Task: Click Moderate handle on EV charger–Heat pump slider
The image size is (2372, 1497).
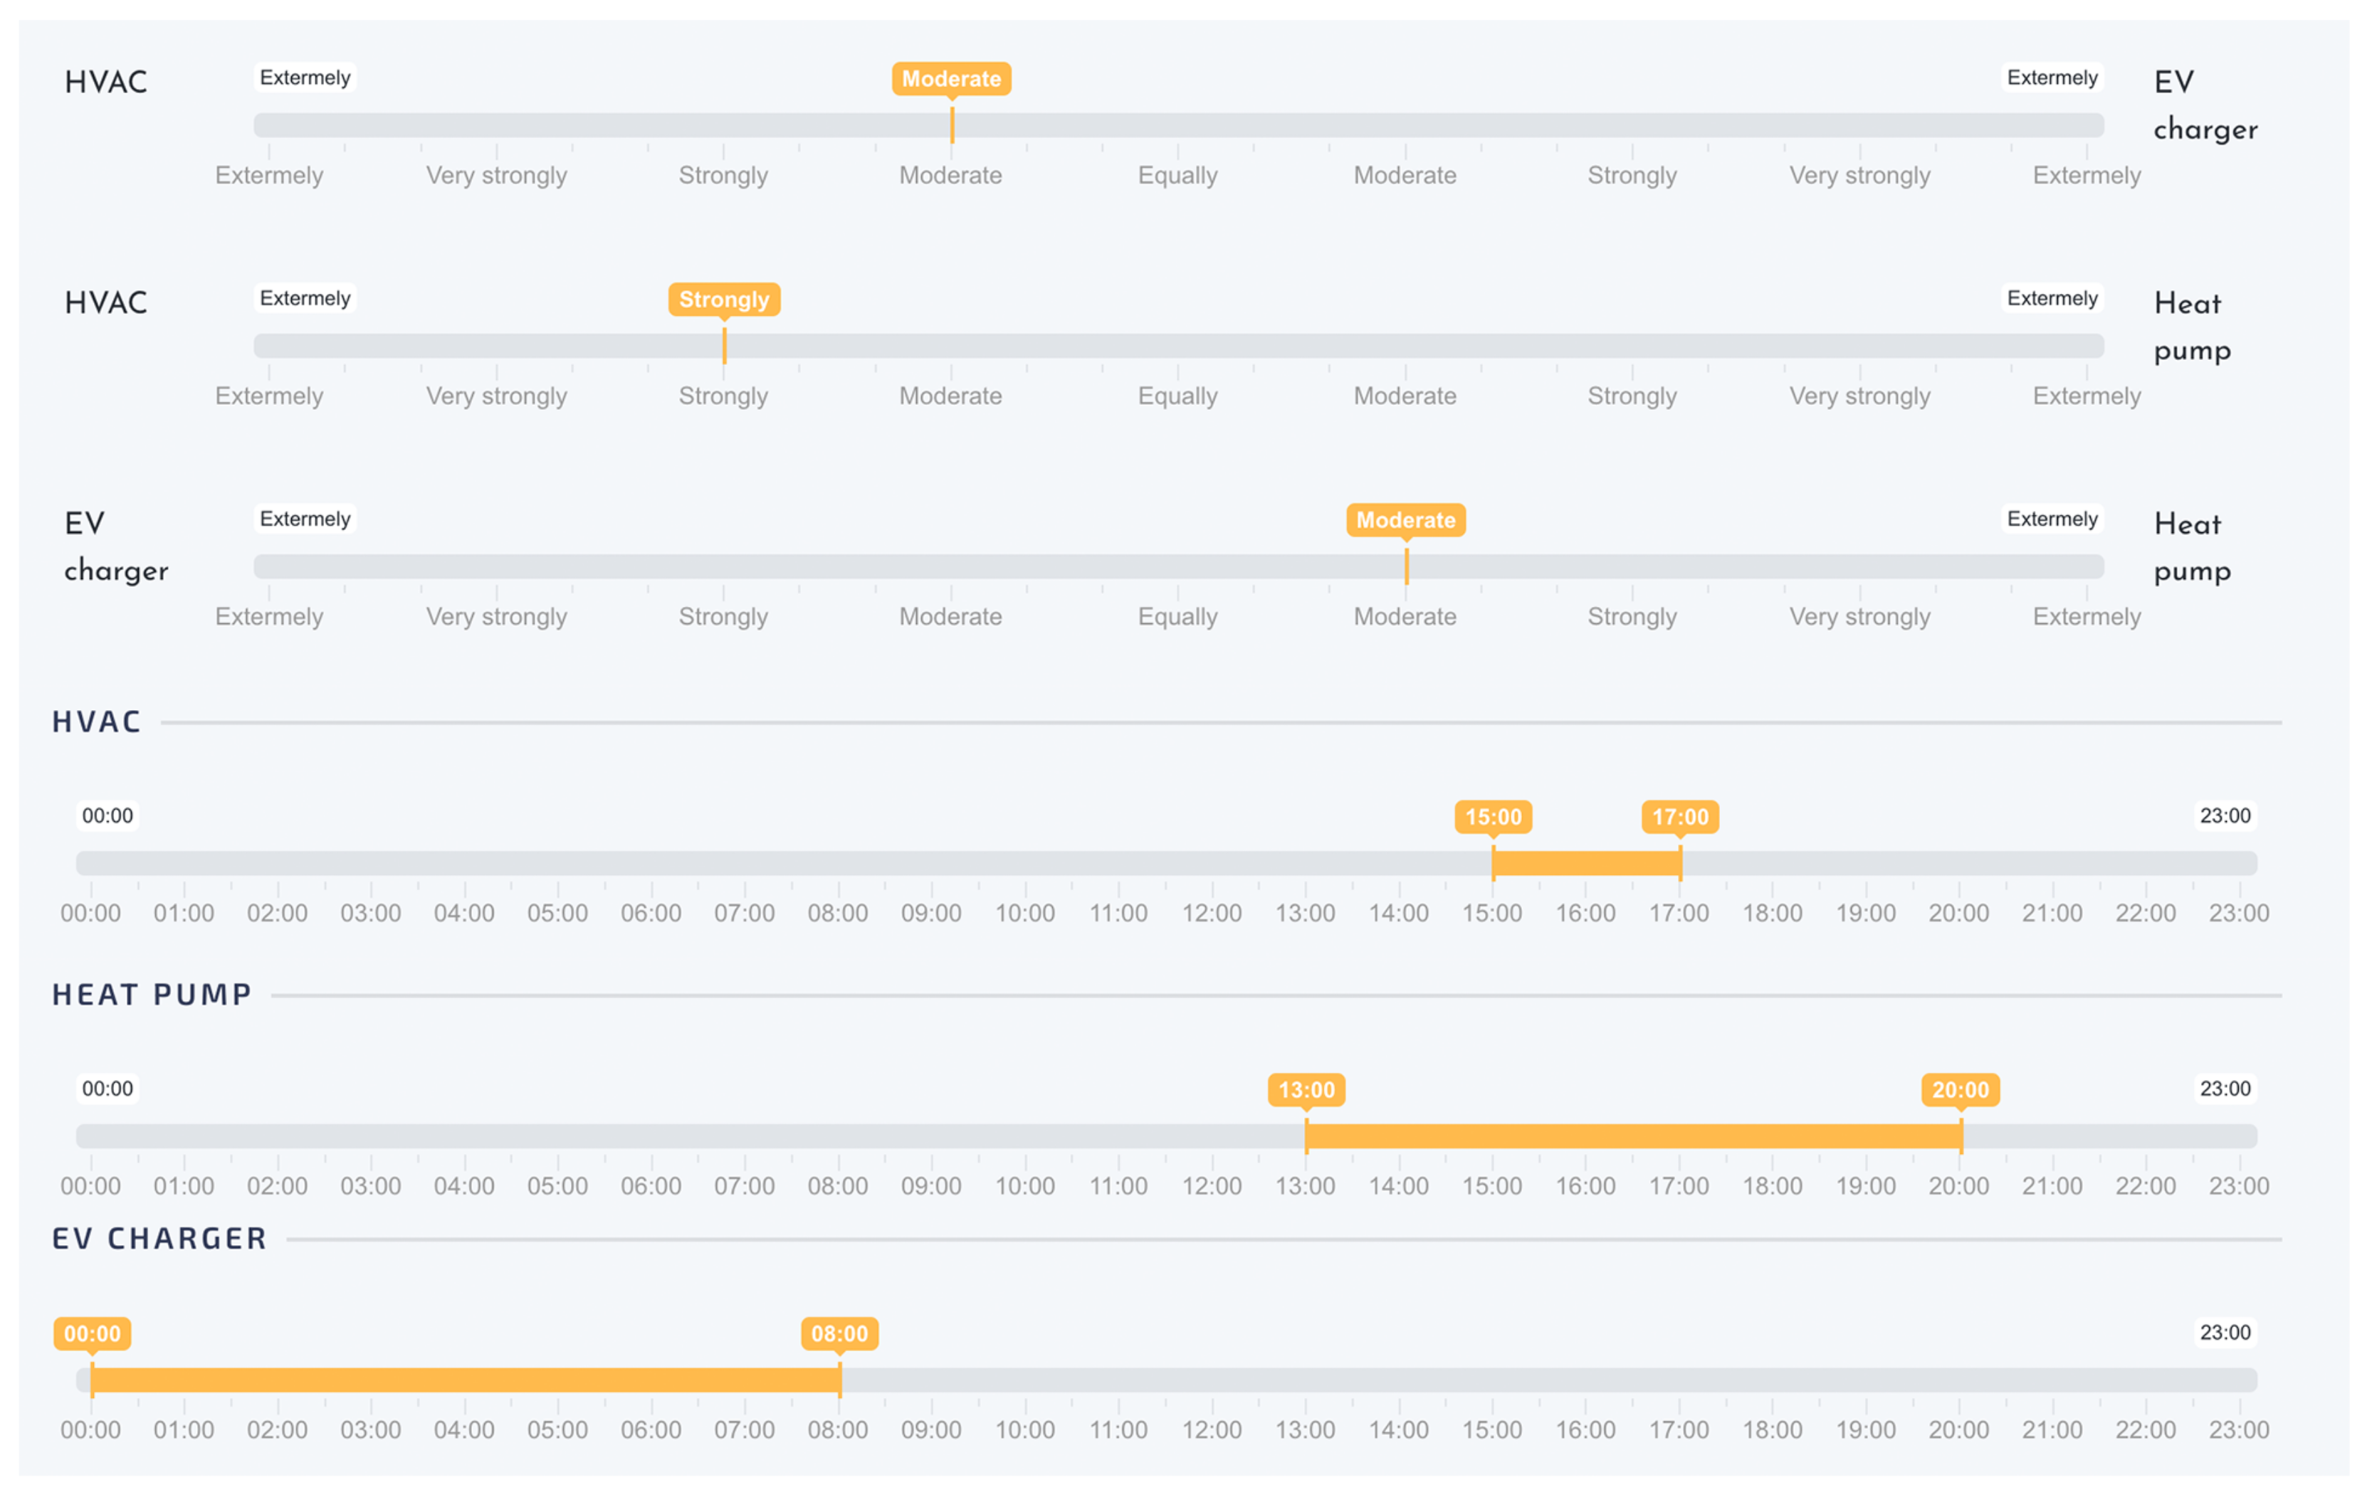Action: pyautogui.click(x=1406, y=566)
